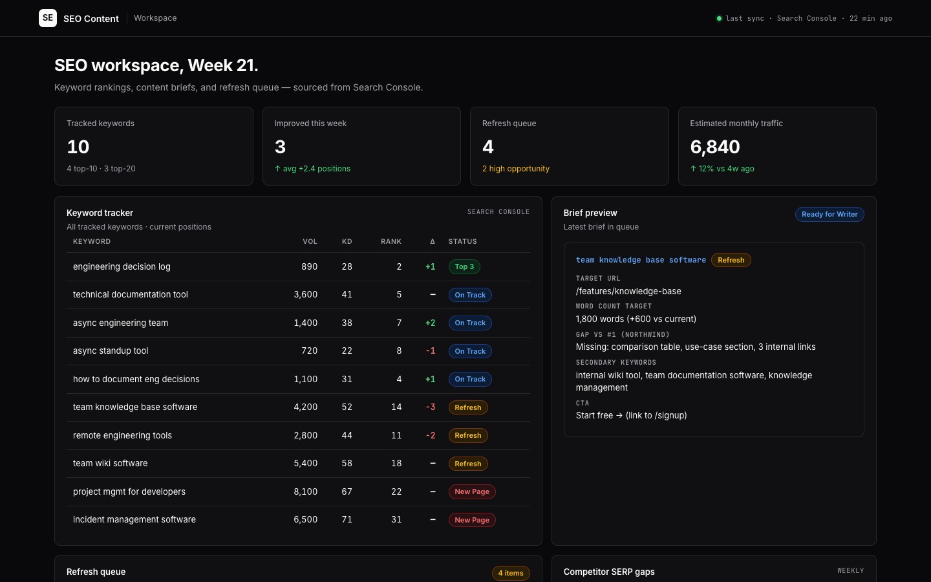Click On Track badge for async engineering team
The image size is (931, 582).
[470, 323]
